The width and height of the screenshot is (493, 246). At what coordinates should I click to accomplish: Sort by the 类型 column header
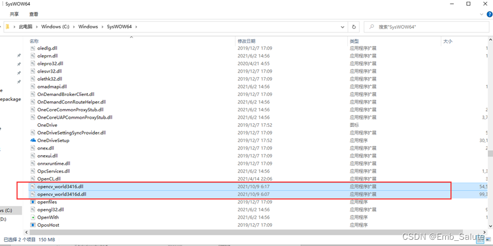354,41
